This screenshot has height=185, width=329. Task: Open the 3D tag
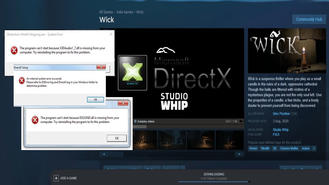[275, 148]
